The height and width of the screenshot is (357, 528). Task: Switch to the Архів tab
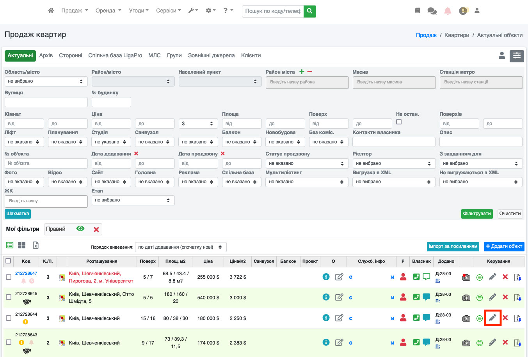click(x=46, y=55)
